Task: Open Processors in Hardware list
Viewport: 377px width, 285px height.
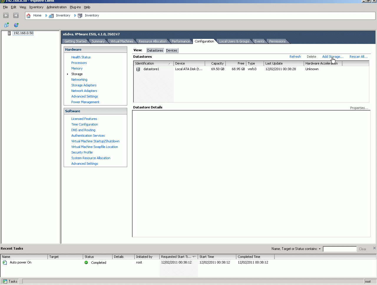Action: (79, 63)
